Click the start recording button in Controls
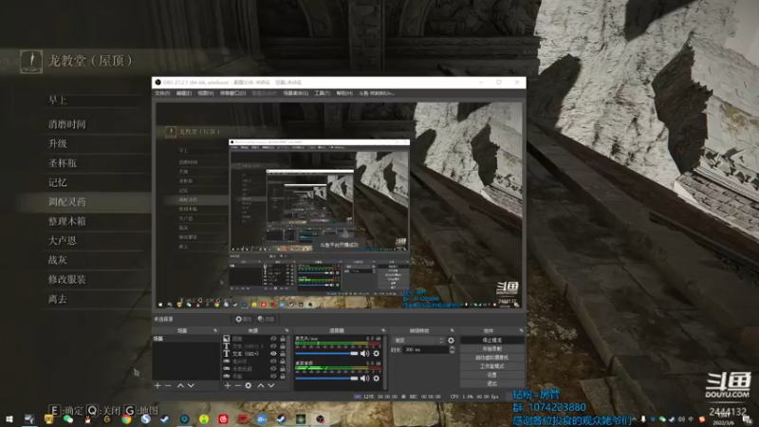Viewport: 759px width, 427px height. (x=491, y=349)
